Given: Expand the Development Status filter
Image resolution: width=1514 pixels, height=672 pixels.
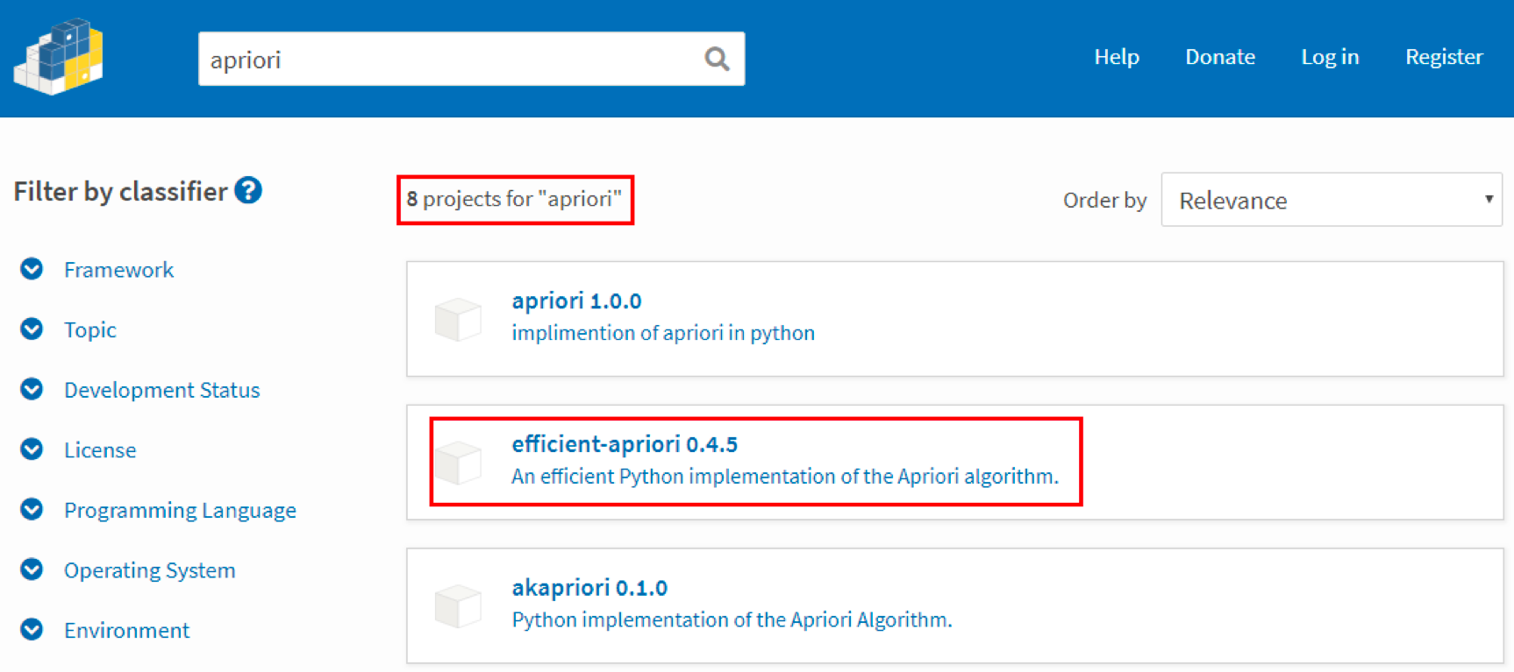Looking at the screenshot, I should tap(161, 390).
